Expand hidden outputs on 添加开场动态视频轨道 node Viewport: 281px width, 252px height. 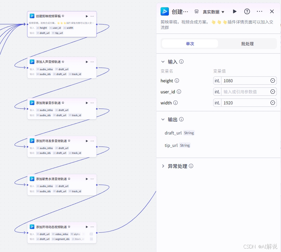tap(91, 239)
